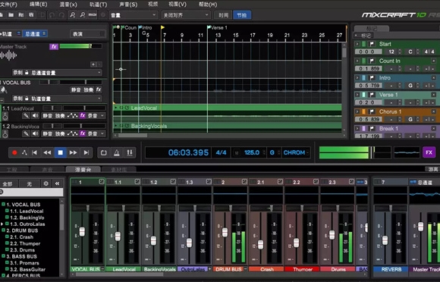This screenshot has width=440, height=282.
Task: Expand the OutroLalas mixer channel group
Action: pyautogui.click(x=209, y=269)
